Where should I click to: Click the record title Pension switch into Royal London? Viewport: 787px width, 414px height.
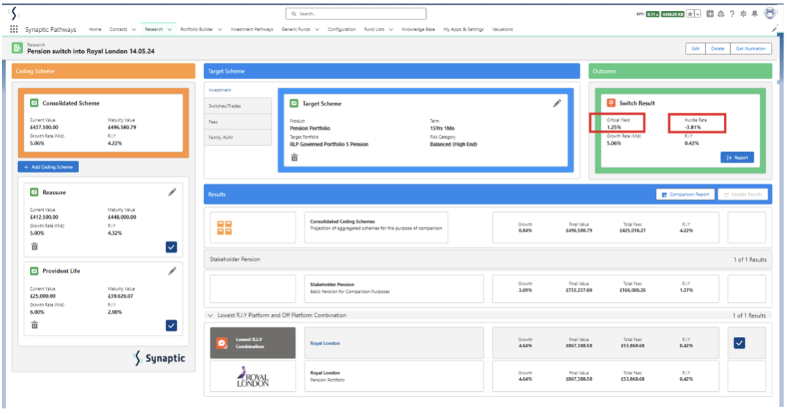[x=91, y=51]
